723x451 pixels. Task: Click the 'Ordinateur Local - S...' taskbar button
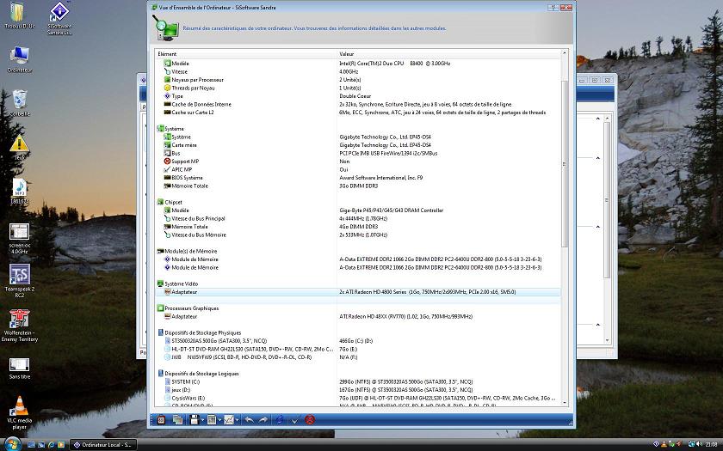(x=103, y=445)
